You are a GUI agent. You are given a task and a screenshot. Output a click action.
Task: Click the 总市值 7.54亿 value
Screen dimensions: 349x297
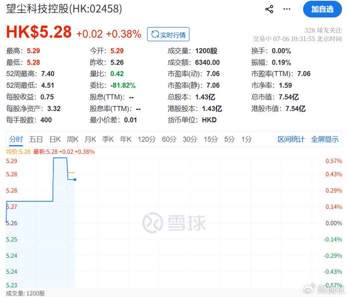(x=289, y=97)
